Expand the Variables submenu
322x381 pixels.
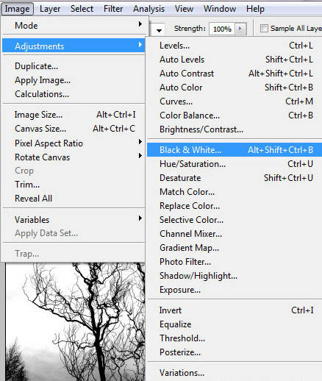[74, 220]
